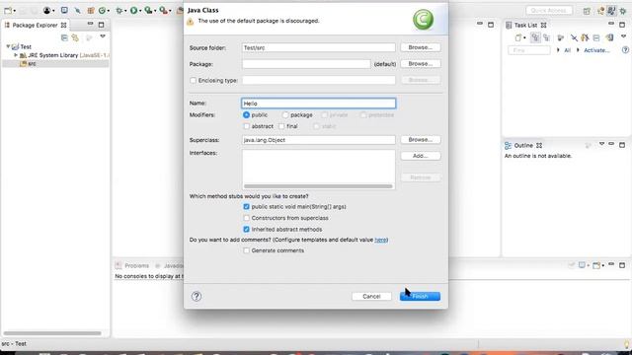Click Browse next to Superclass field
This screenshot has height=355, width=632.
(421, 140)
